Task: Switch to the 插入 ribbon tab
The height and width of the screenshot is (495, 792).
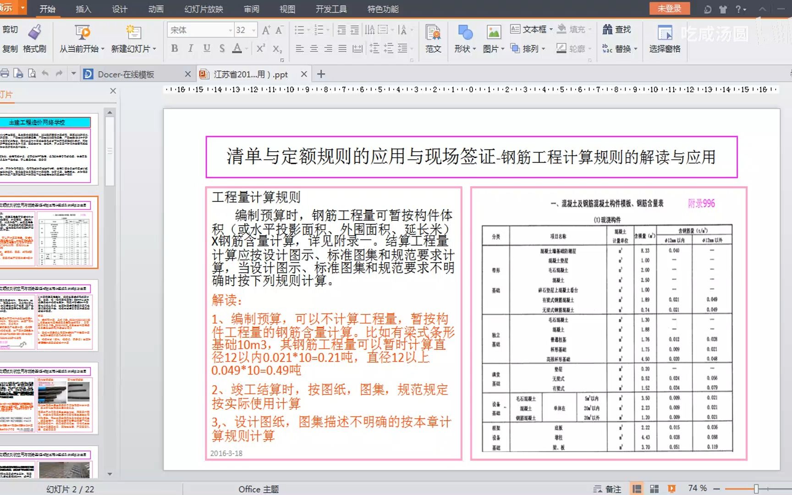Action: 83,9
